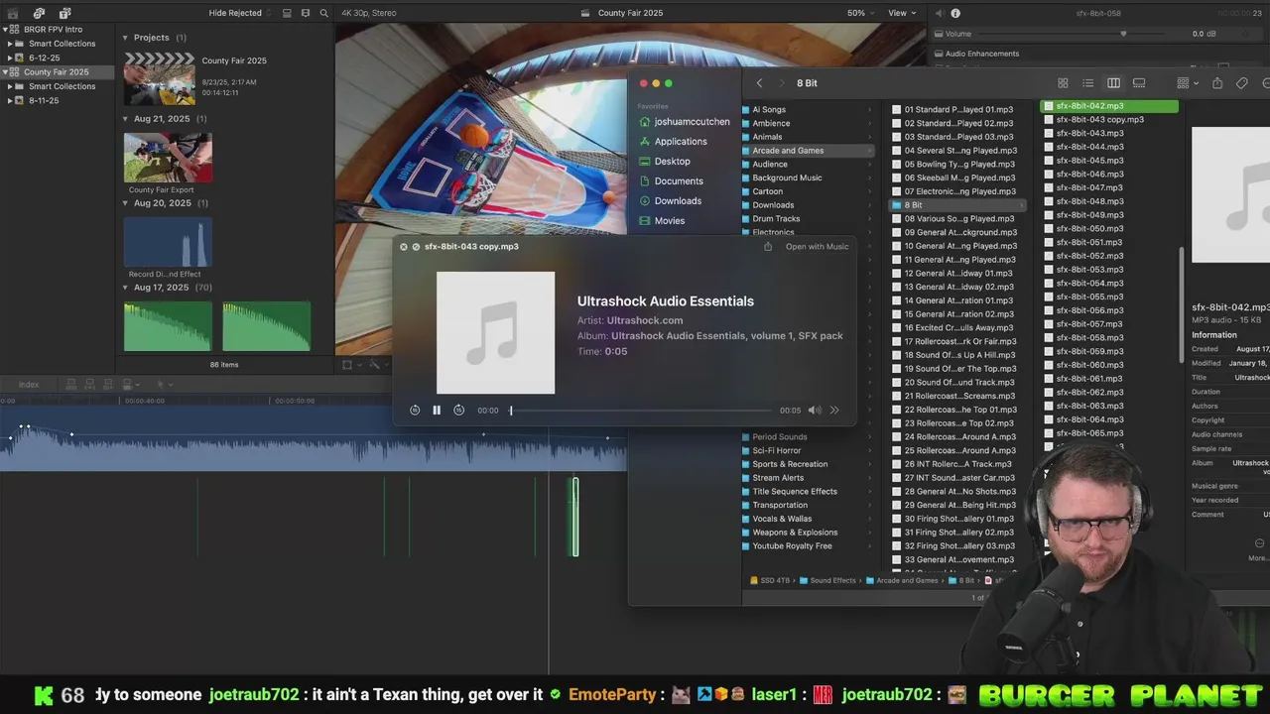Image resolution: width=1270 pixels, height=714 pixels.
Task: Show the Audio inspector speaker icon
Action: pyautogui.click(x=939, y=13)
